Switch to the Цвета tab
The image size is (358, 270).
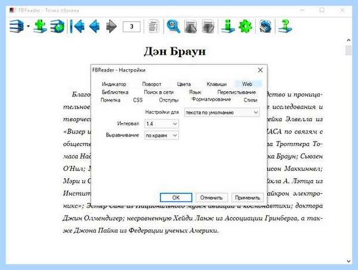184,84
